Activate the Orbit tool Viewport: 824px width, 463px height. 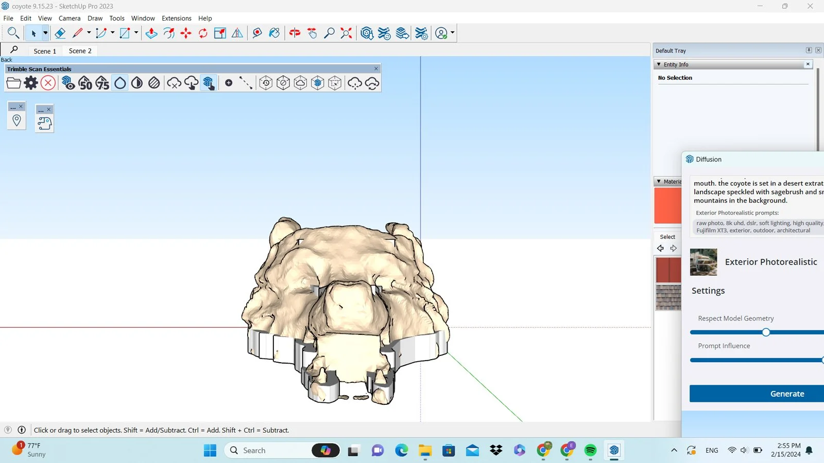click(x=295, y=33)
